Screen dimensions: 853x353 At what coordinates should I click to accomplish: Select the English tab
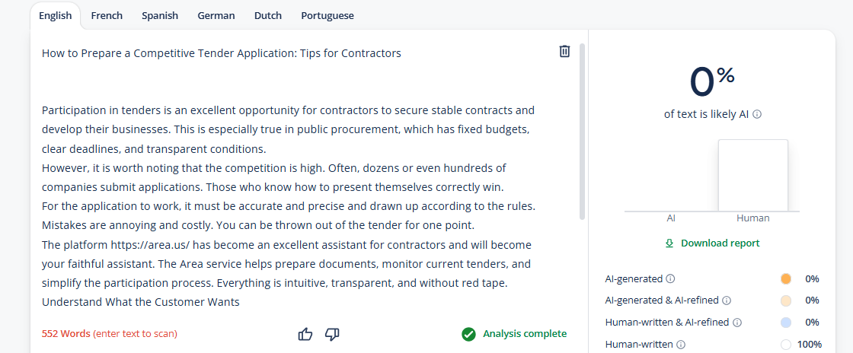(x=56, y=16)
